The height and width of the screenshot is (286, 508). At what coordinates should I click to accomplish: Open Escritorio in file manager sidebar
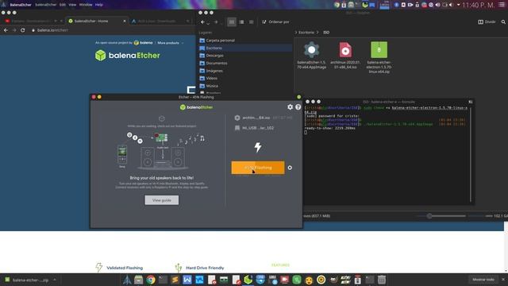[245, 48]
